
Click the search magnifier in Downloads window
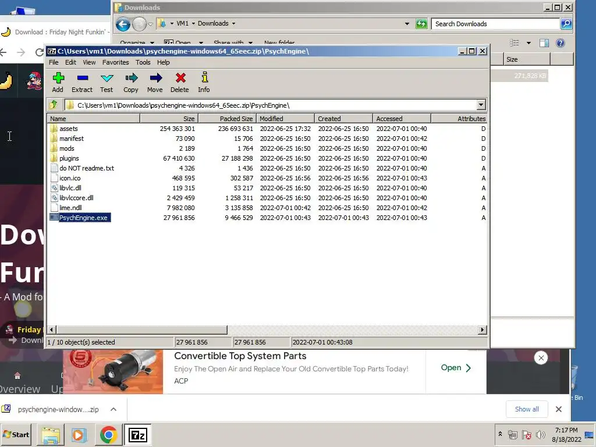pyautogui.click(x=566, y=24)
